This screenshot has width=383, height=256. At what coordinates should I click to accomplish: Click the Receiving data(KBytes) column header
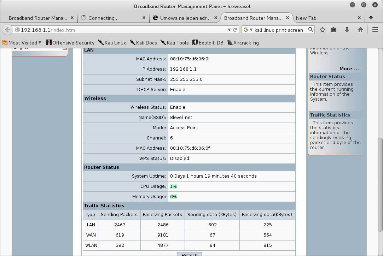point(267,215)
